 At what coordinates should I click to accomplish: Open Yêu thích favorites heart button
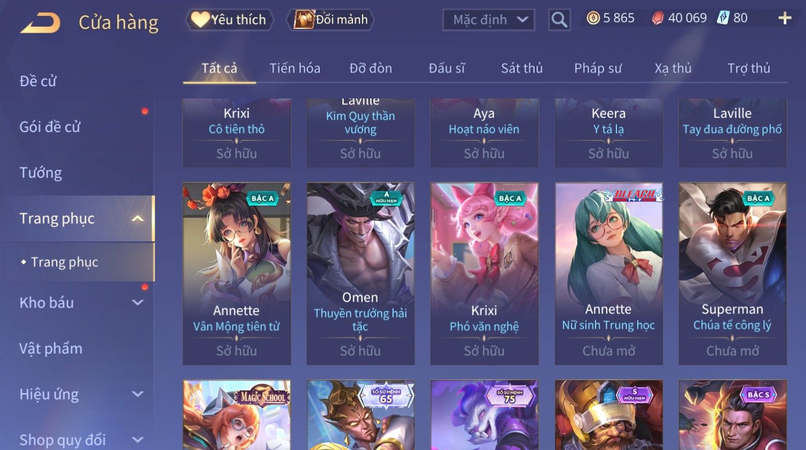(230, 20)
